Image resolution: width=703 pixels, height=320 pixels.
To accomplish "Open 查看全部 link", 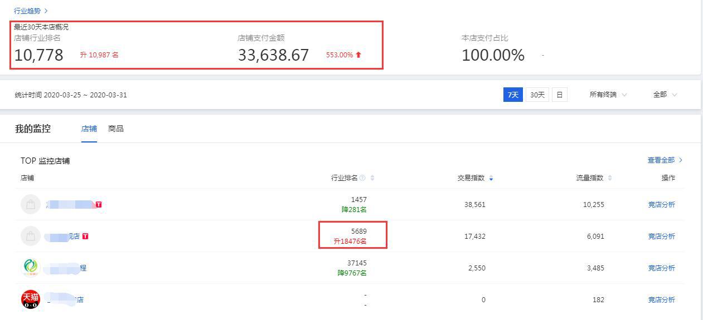I will (665, 160).
